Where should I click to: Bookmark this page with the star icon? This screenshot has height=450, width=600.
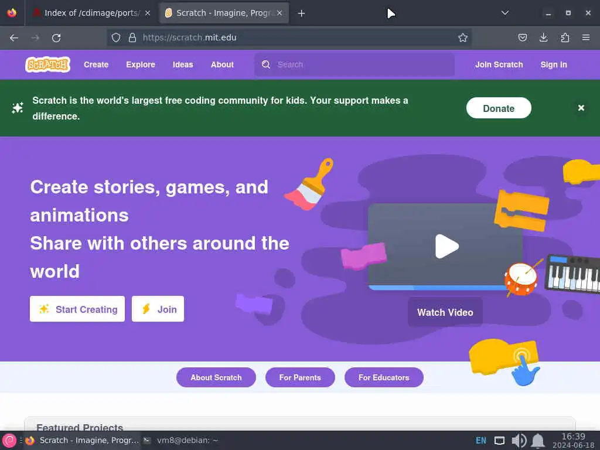tap(463, 37)
